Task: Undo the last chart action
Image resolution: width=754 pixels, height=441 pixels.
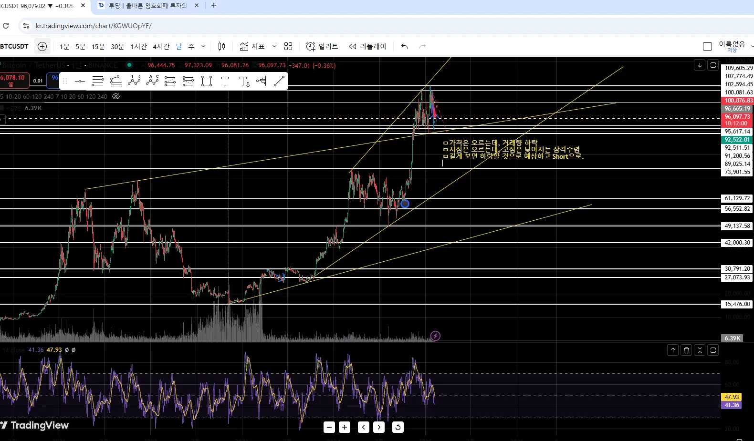Action: pyautogui.click(x=405, y=46)
